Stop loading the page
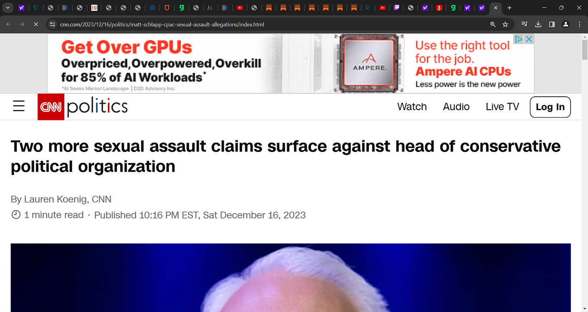This screenshot has width=588, height=312. point(36,24)
